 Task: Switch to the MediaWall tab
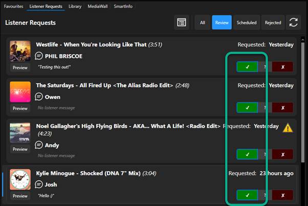(x=98, y=6)
